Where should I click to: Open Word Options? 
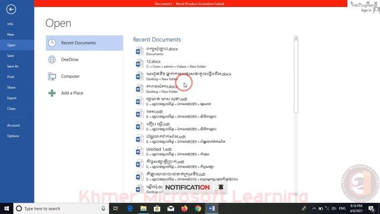(13, 136)
